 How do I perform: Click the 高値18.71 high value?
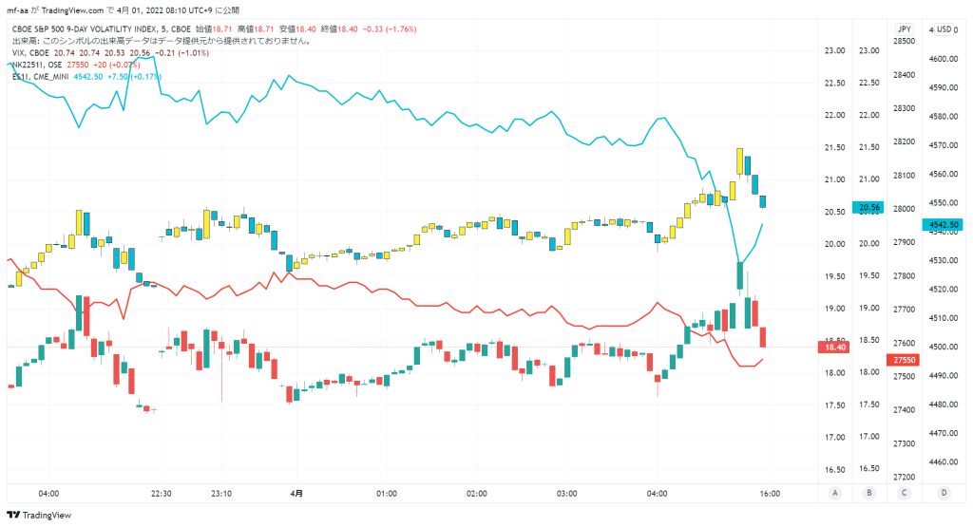point(255,29)
